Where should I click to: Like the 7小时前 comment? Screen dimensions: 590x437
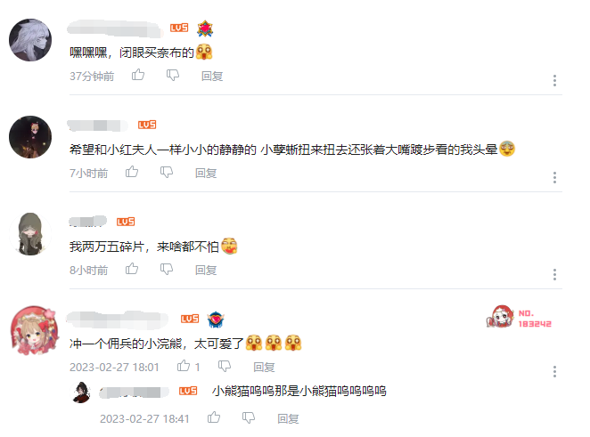(132, 172)
